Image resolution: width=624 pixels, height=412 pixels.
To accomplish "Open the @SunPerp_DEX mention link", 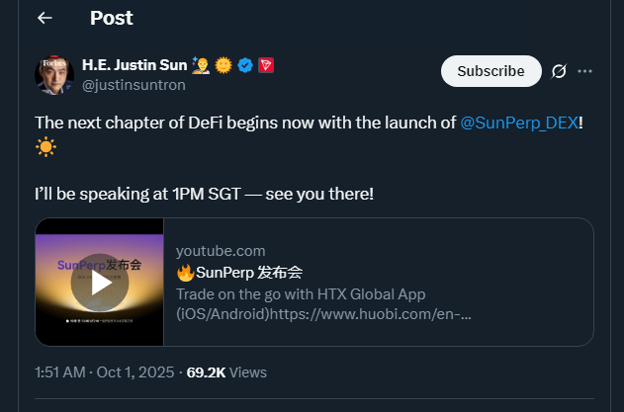I will click(x=518, y=124).
